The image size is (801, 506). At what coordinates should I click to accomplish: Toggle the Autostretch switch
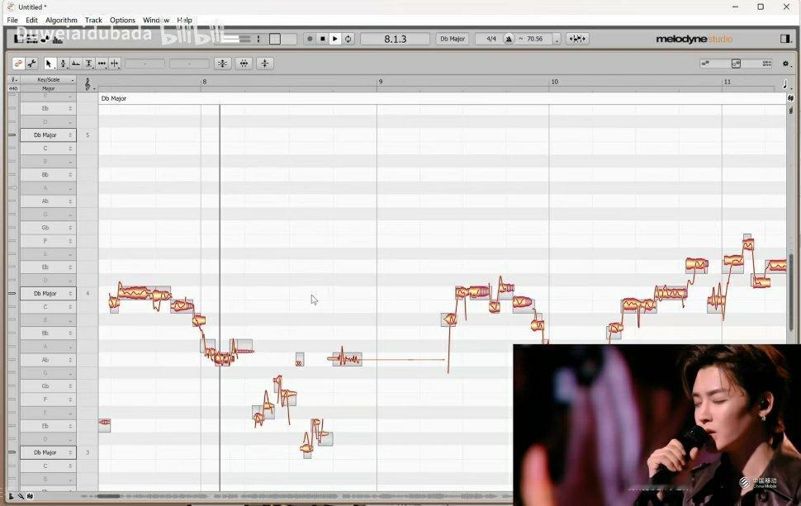577,39
